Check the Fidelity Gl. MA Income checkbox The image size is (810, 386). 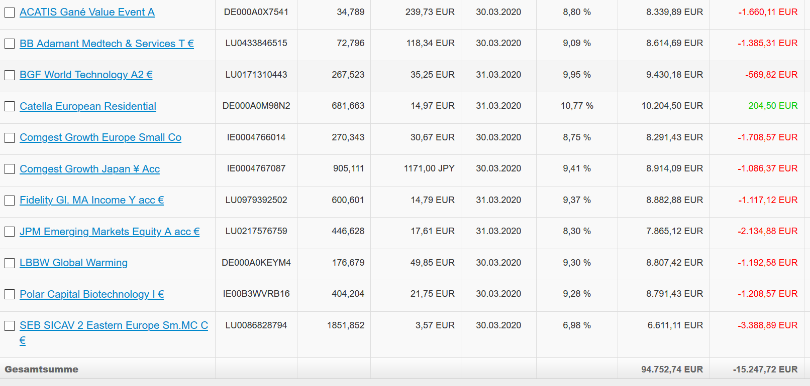(x=10, y=201)
